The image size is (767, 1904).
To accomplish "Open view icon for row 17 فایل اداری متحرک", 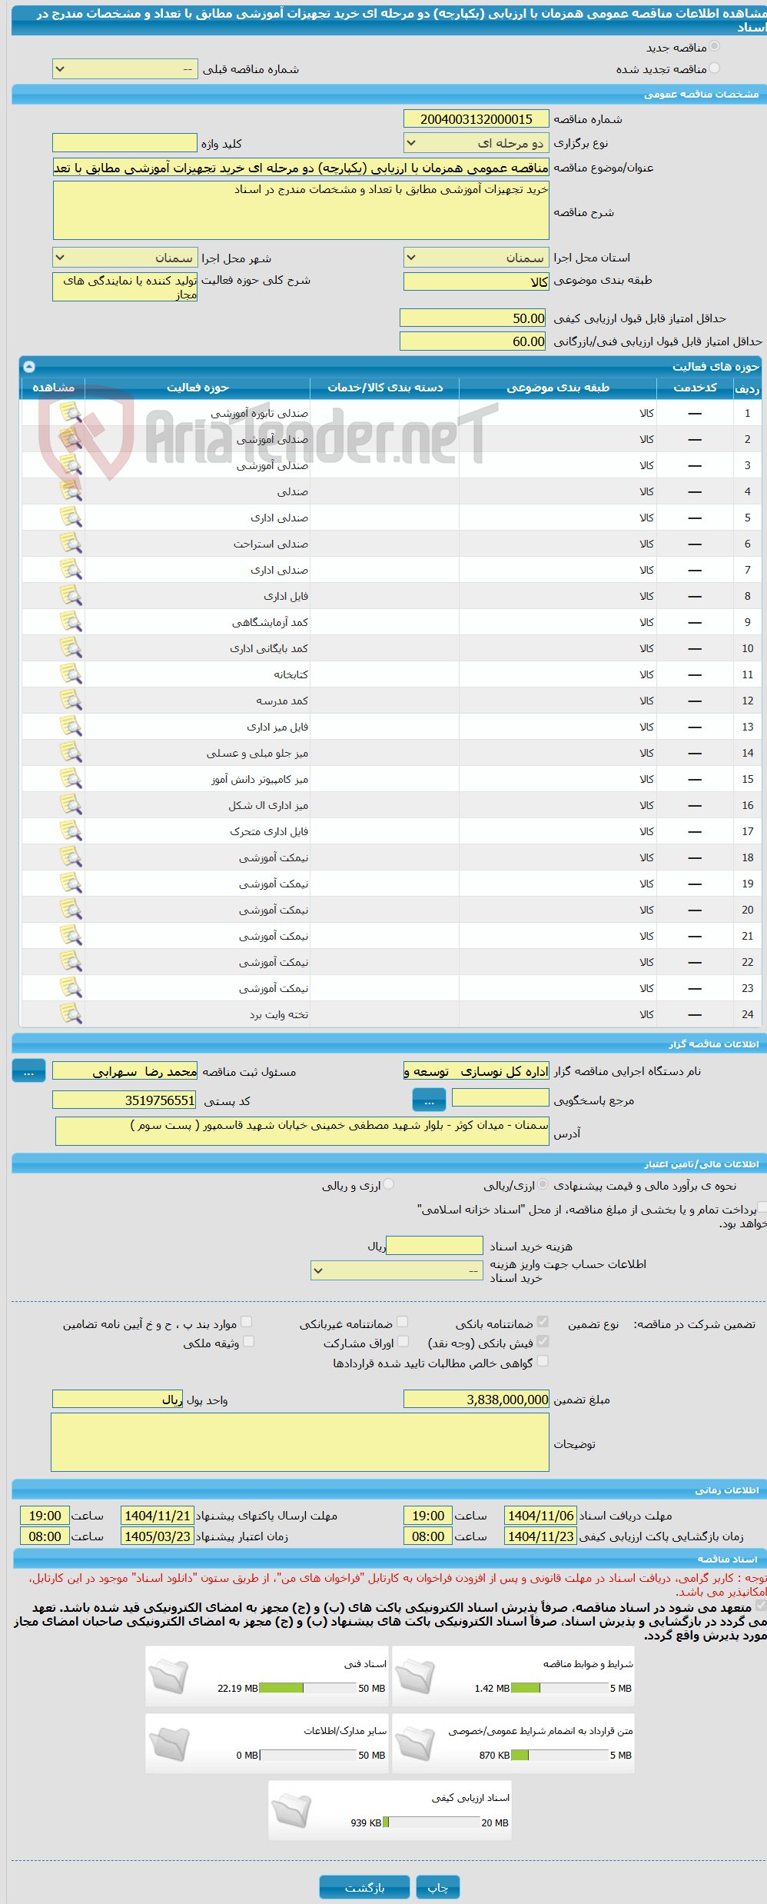I will [x=71, y=831].
